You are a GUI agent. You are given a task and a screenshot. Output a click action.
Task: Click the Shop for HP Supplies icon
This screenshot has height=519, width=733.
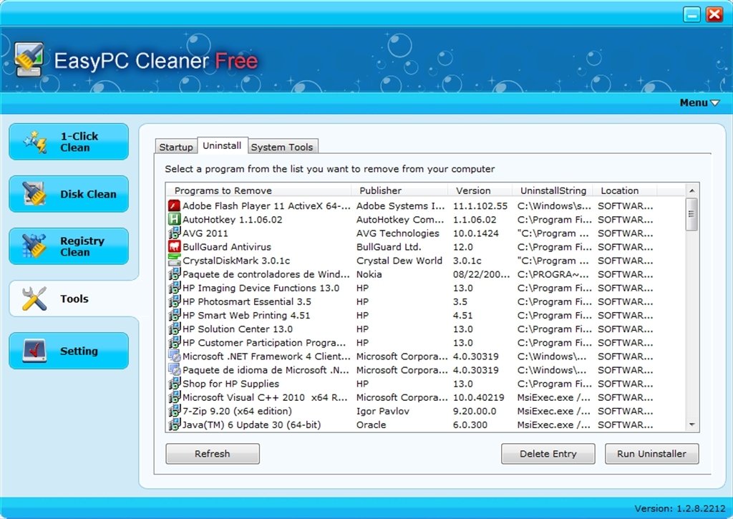click(175, 384)
